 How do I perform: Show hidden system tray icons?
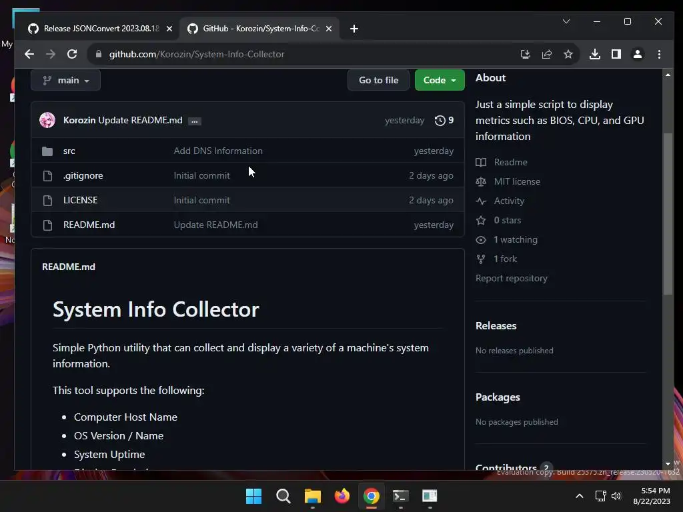pyautogui.click(x=580, y=496)
